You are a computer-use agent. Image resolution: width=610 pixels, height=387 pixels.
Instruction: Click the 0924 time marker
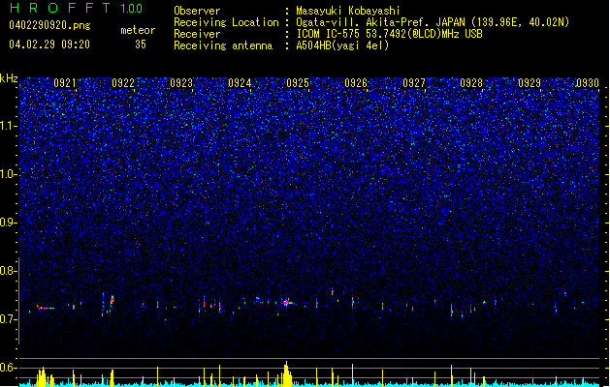240,83
